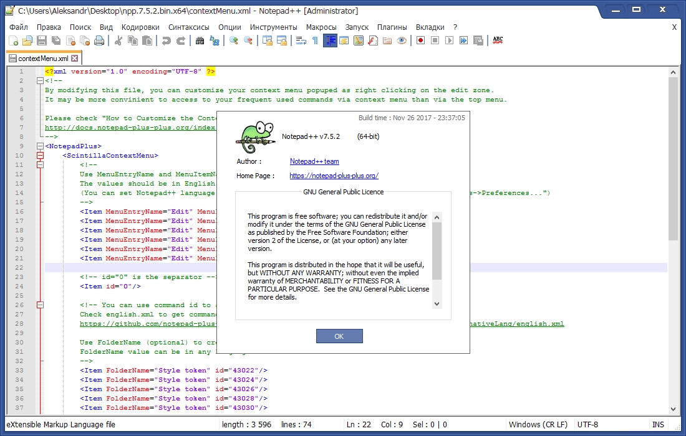686x436 pixels.
Task: Run macro multiple times icon
Action: coord(464,40)
